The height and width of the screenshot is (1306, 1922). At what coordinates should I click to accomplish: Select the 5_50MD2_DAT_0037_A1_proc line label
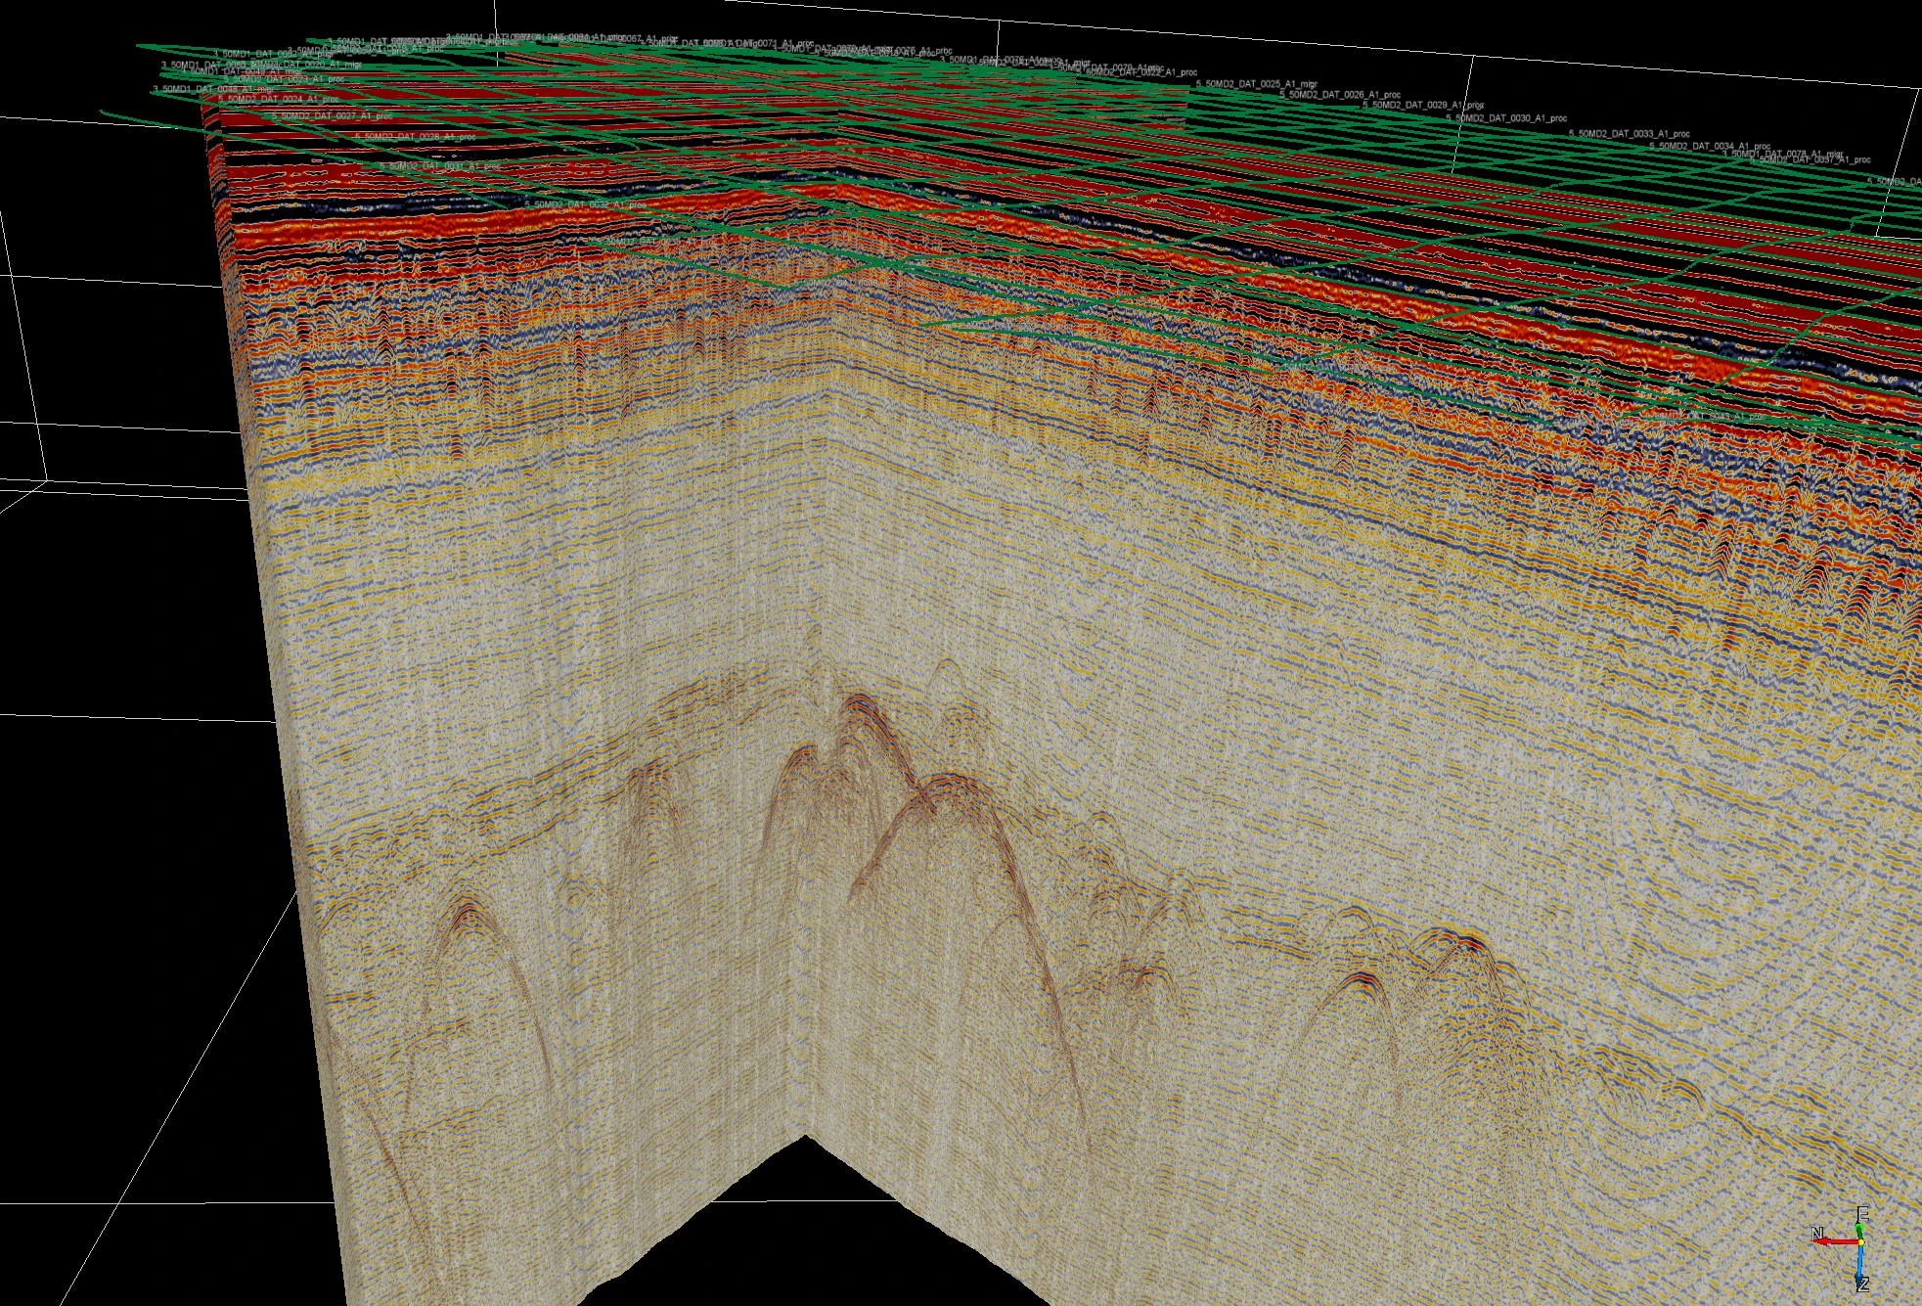1810,159
